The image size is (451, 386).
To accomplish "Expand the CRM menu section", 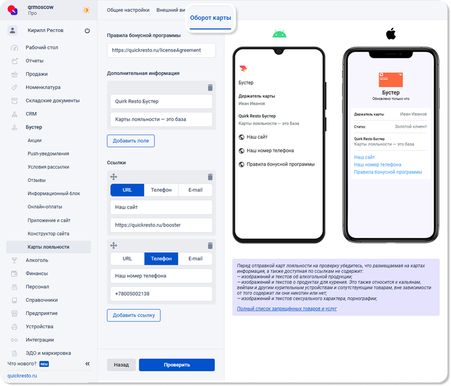I will [x=31, y=114].
